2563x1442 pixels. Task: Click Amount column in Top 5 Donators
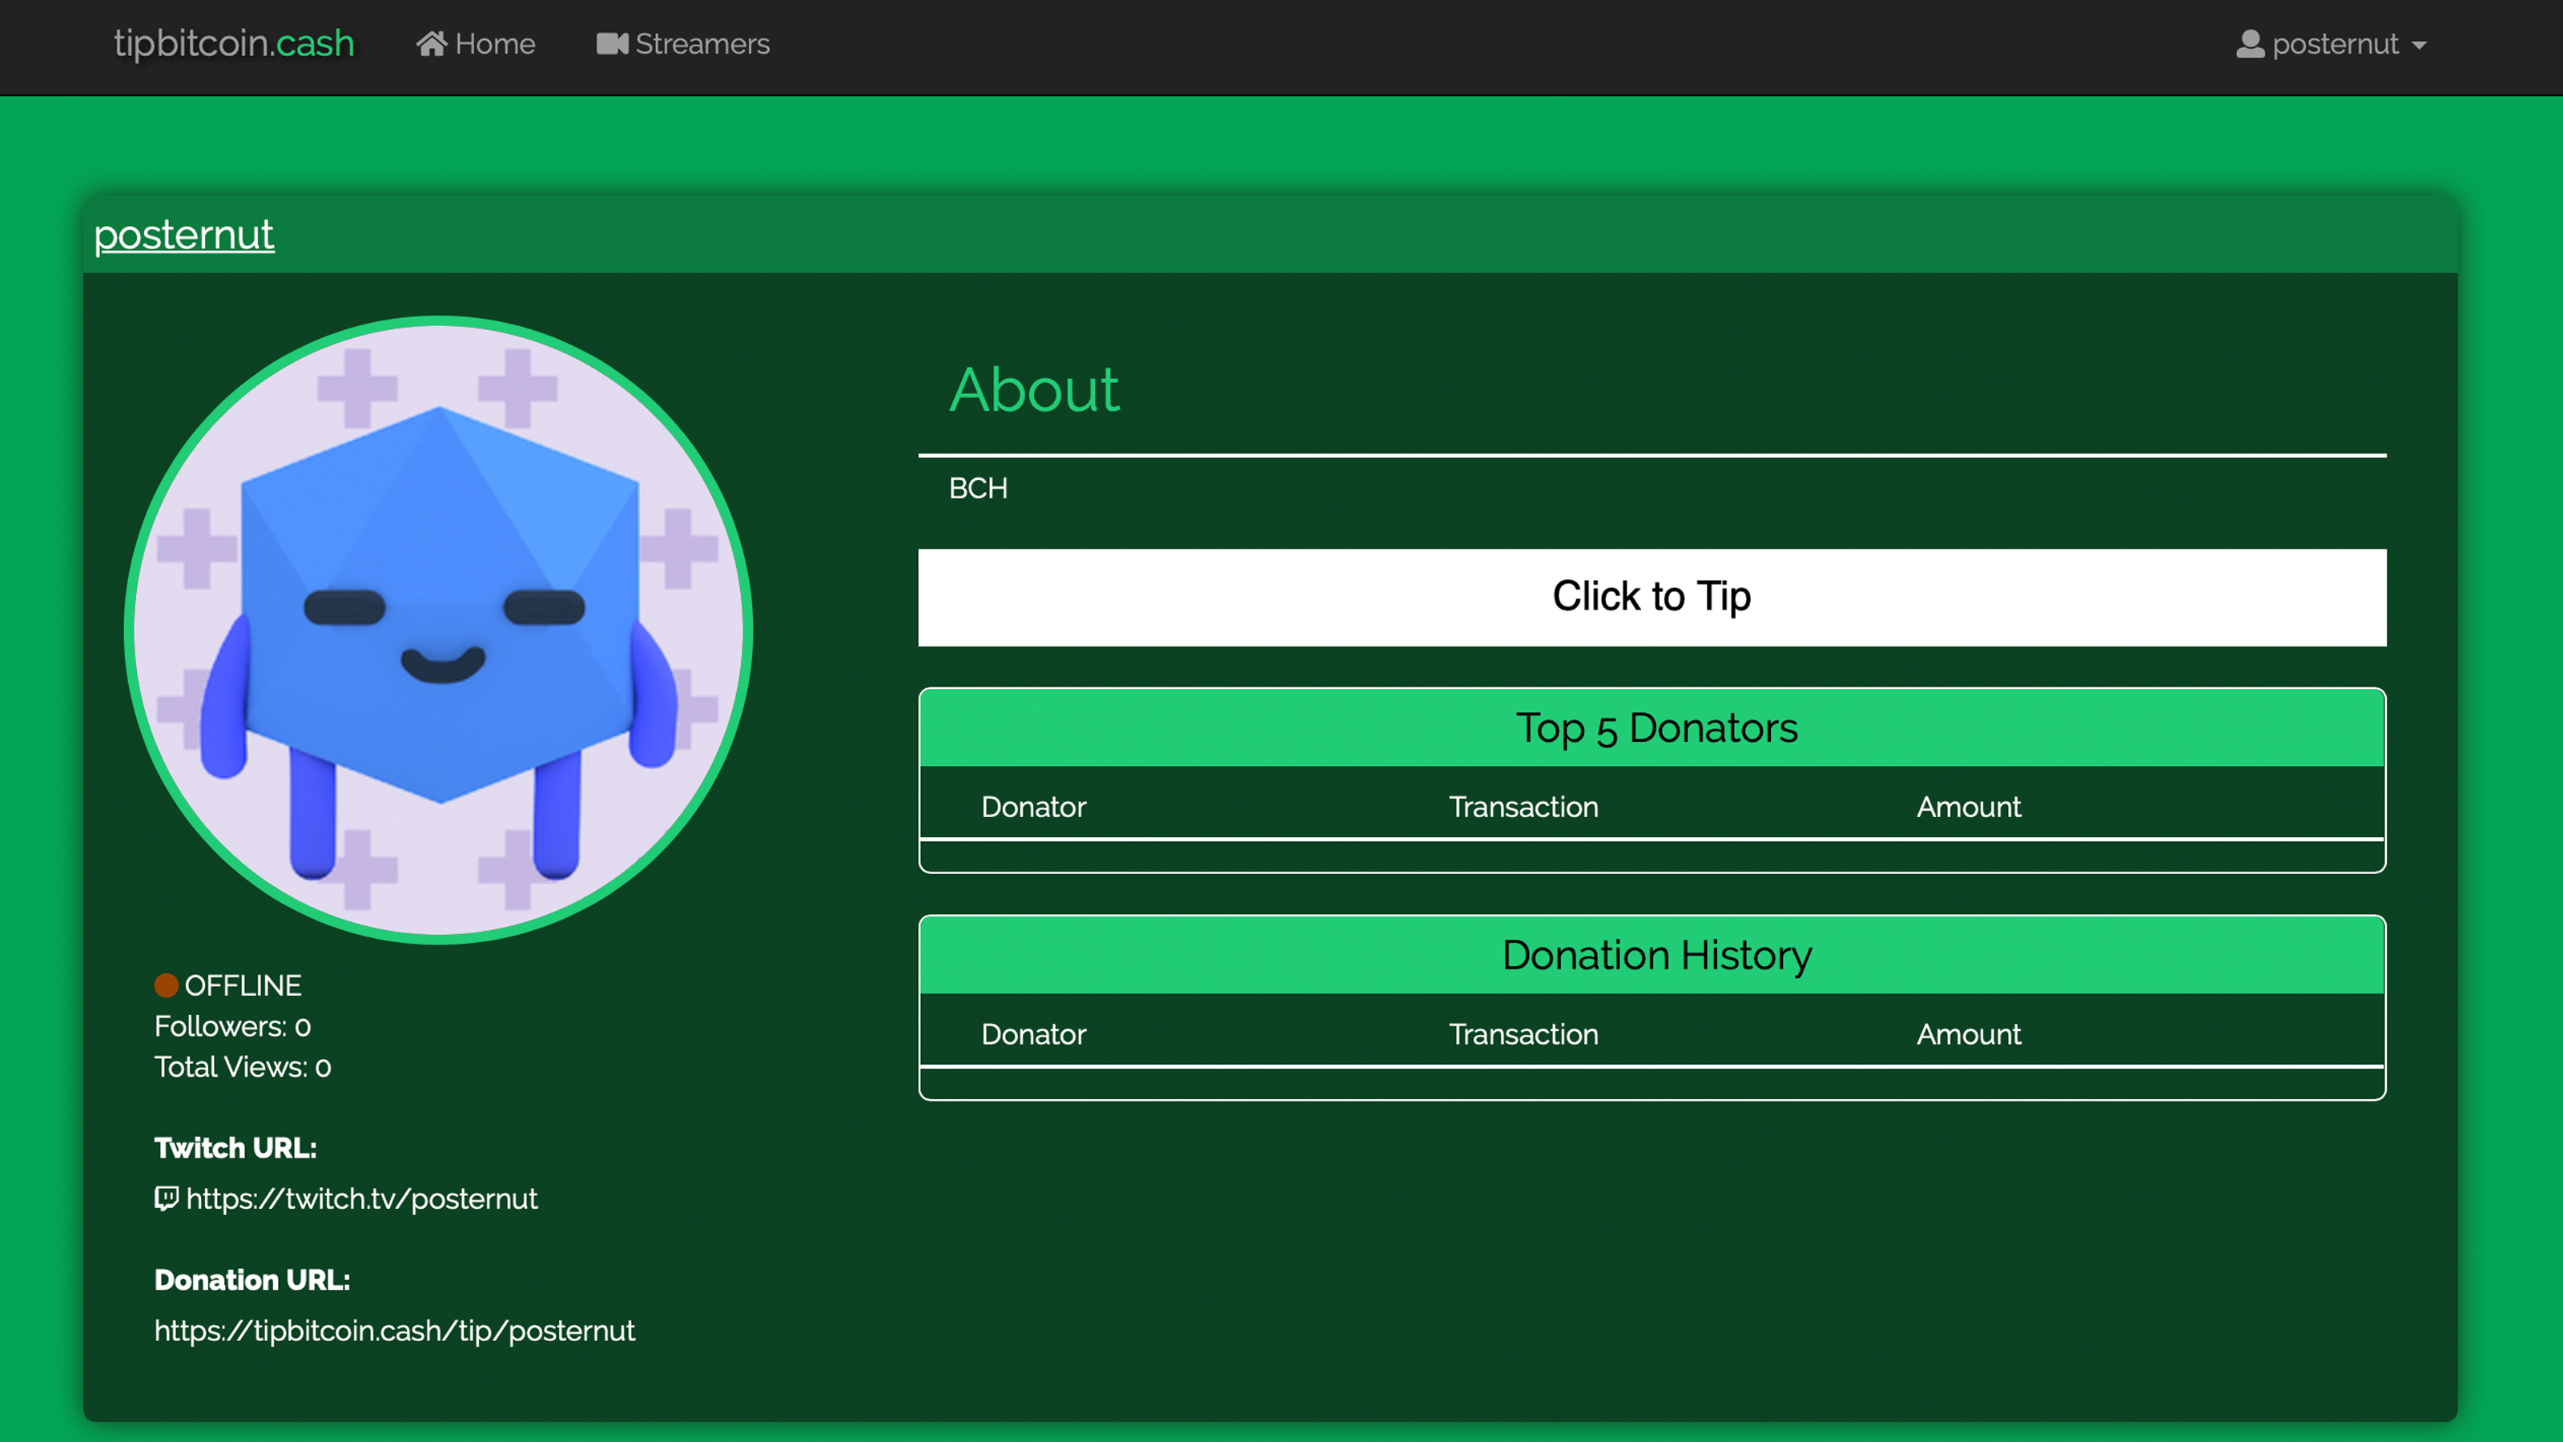coord(1968,807)
